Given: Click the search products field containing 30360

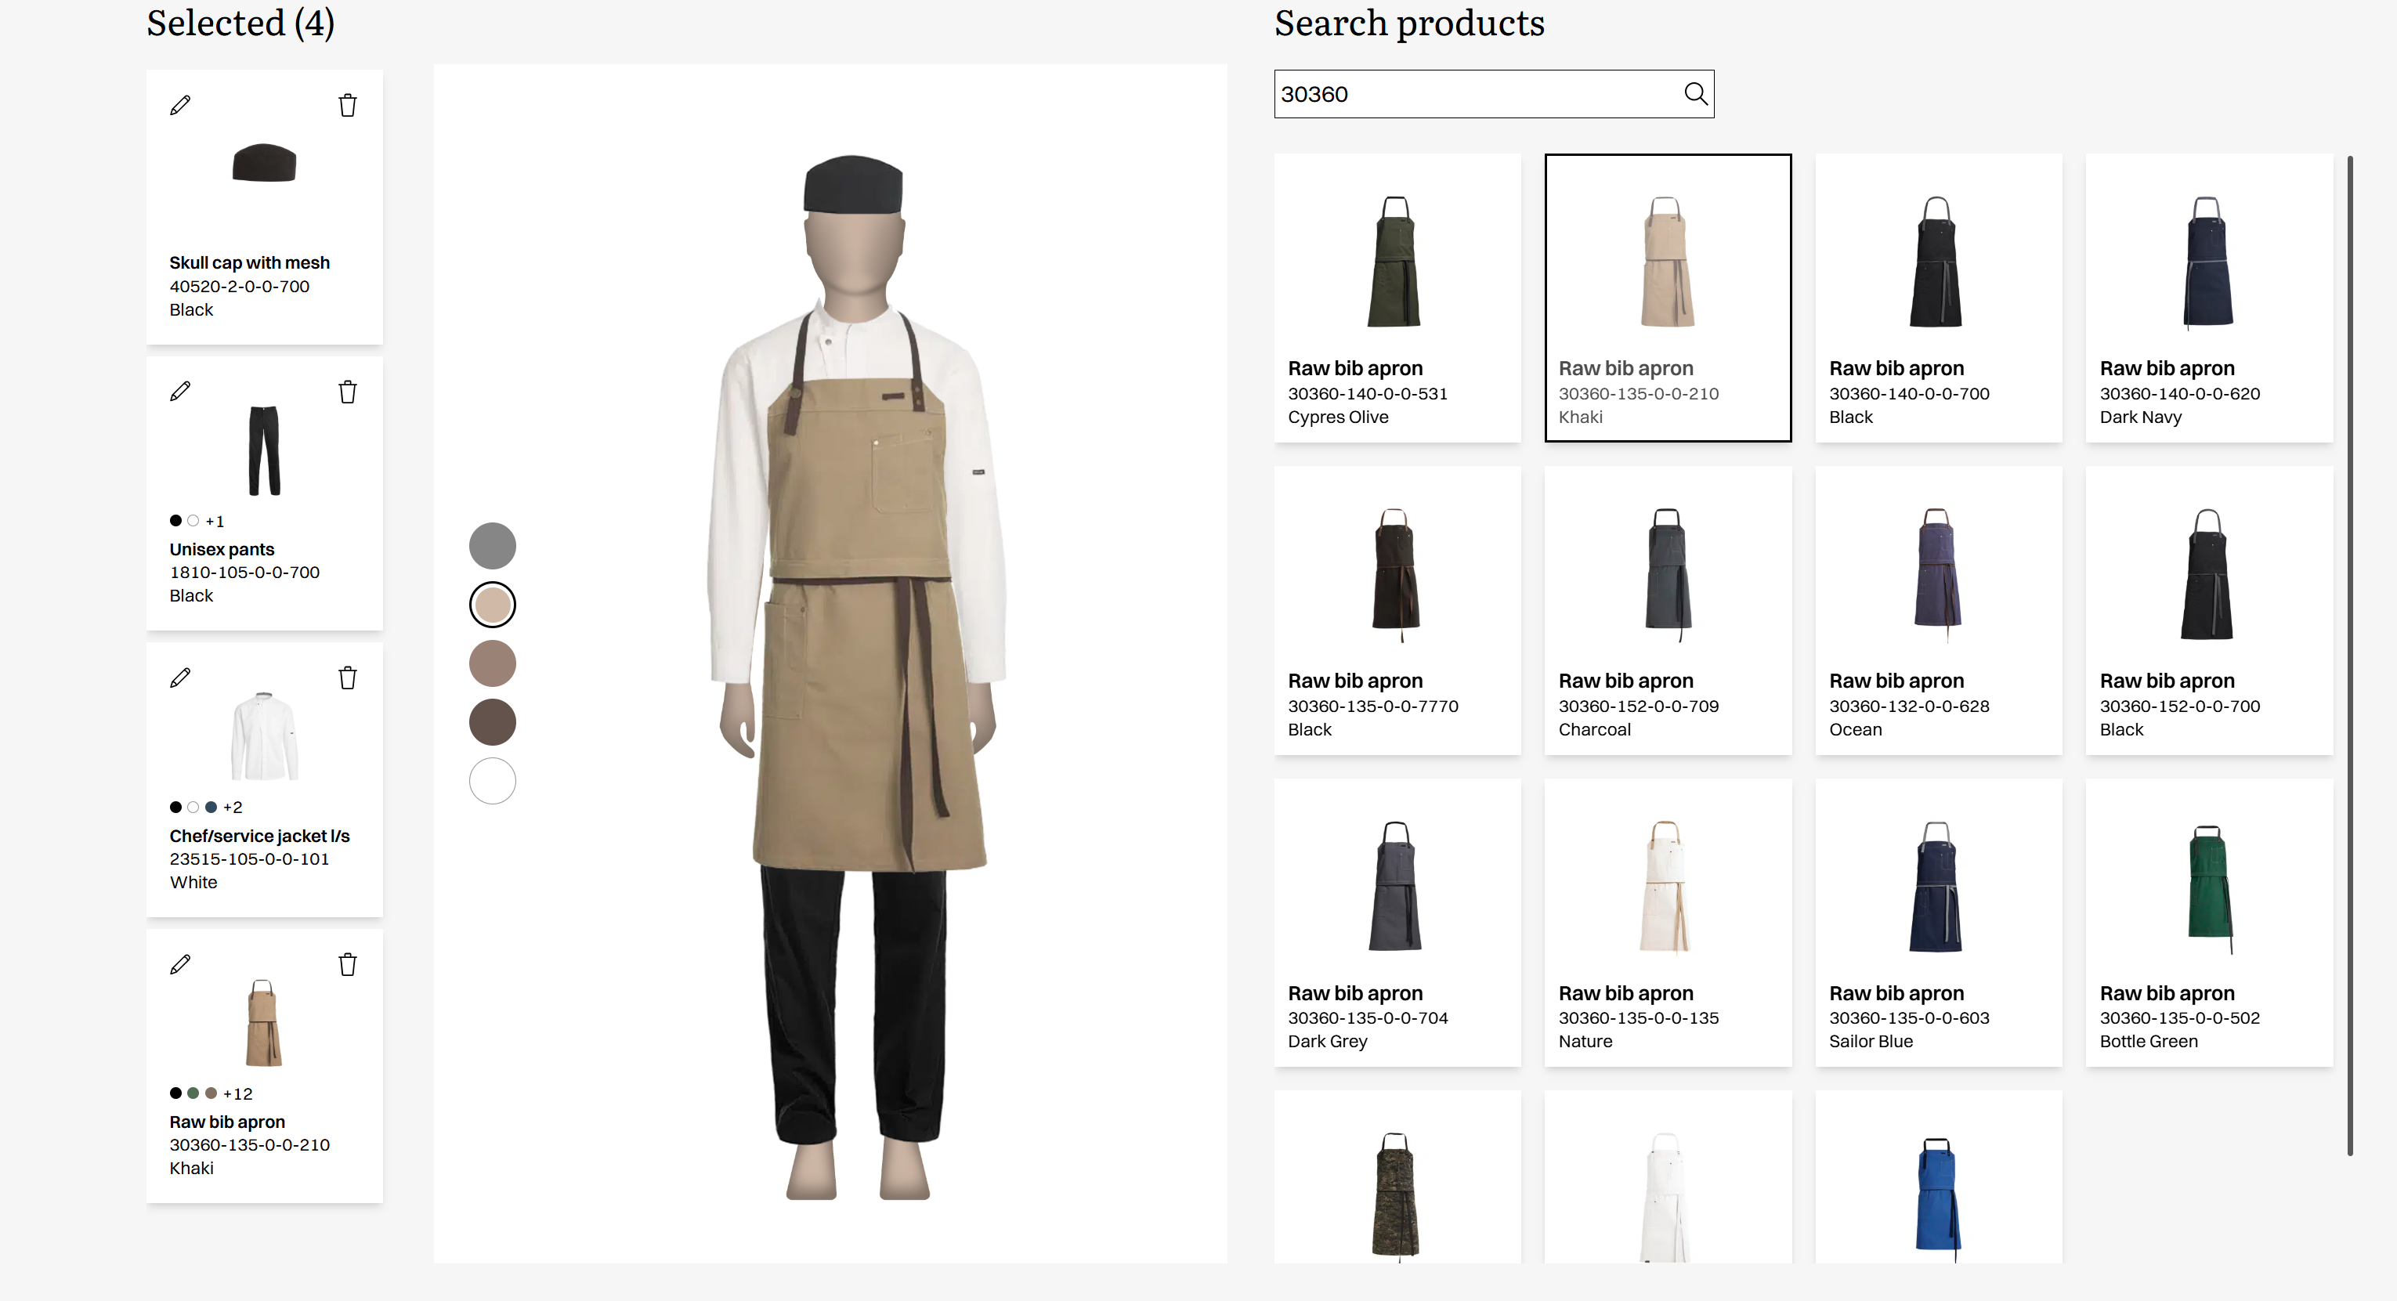Looking at the screenshot, I should (1494, 94).
